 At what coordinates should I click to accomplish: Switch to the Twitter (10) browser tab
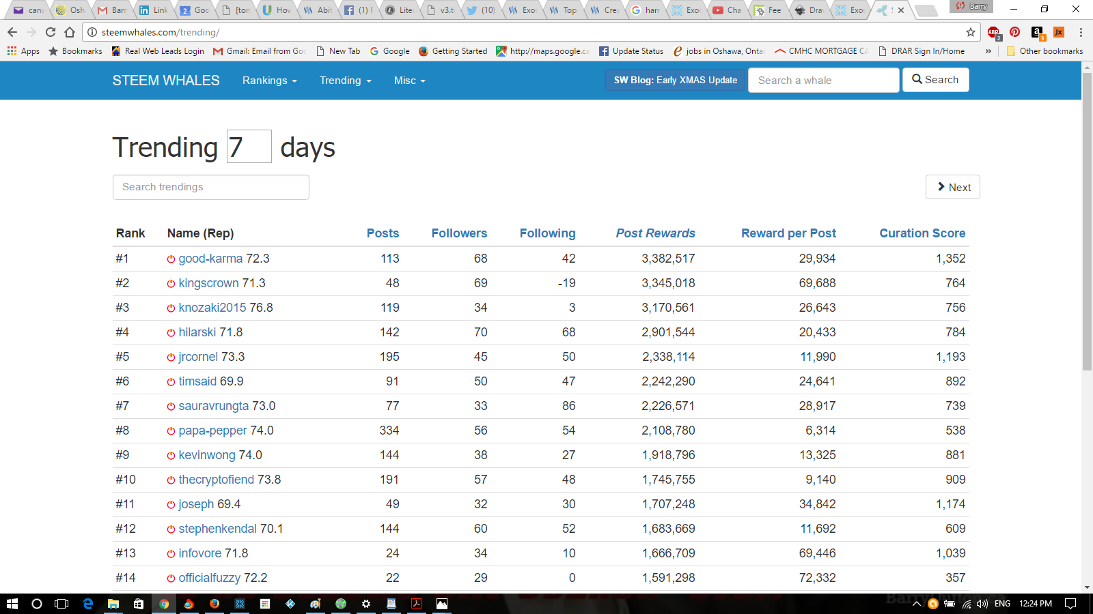[x=481, y=10]
